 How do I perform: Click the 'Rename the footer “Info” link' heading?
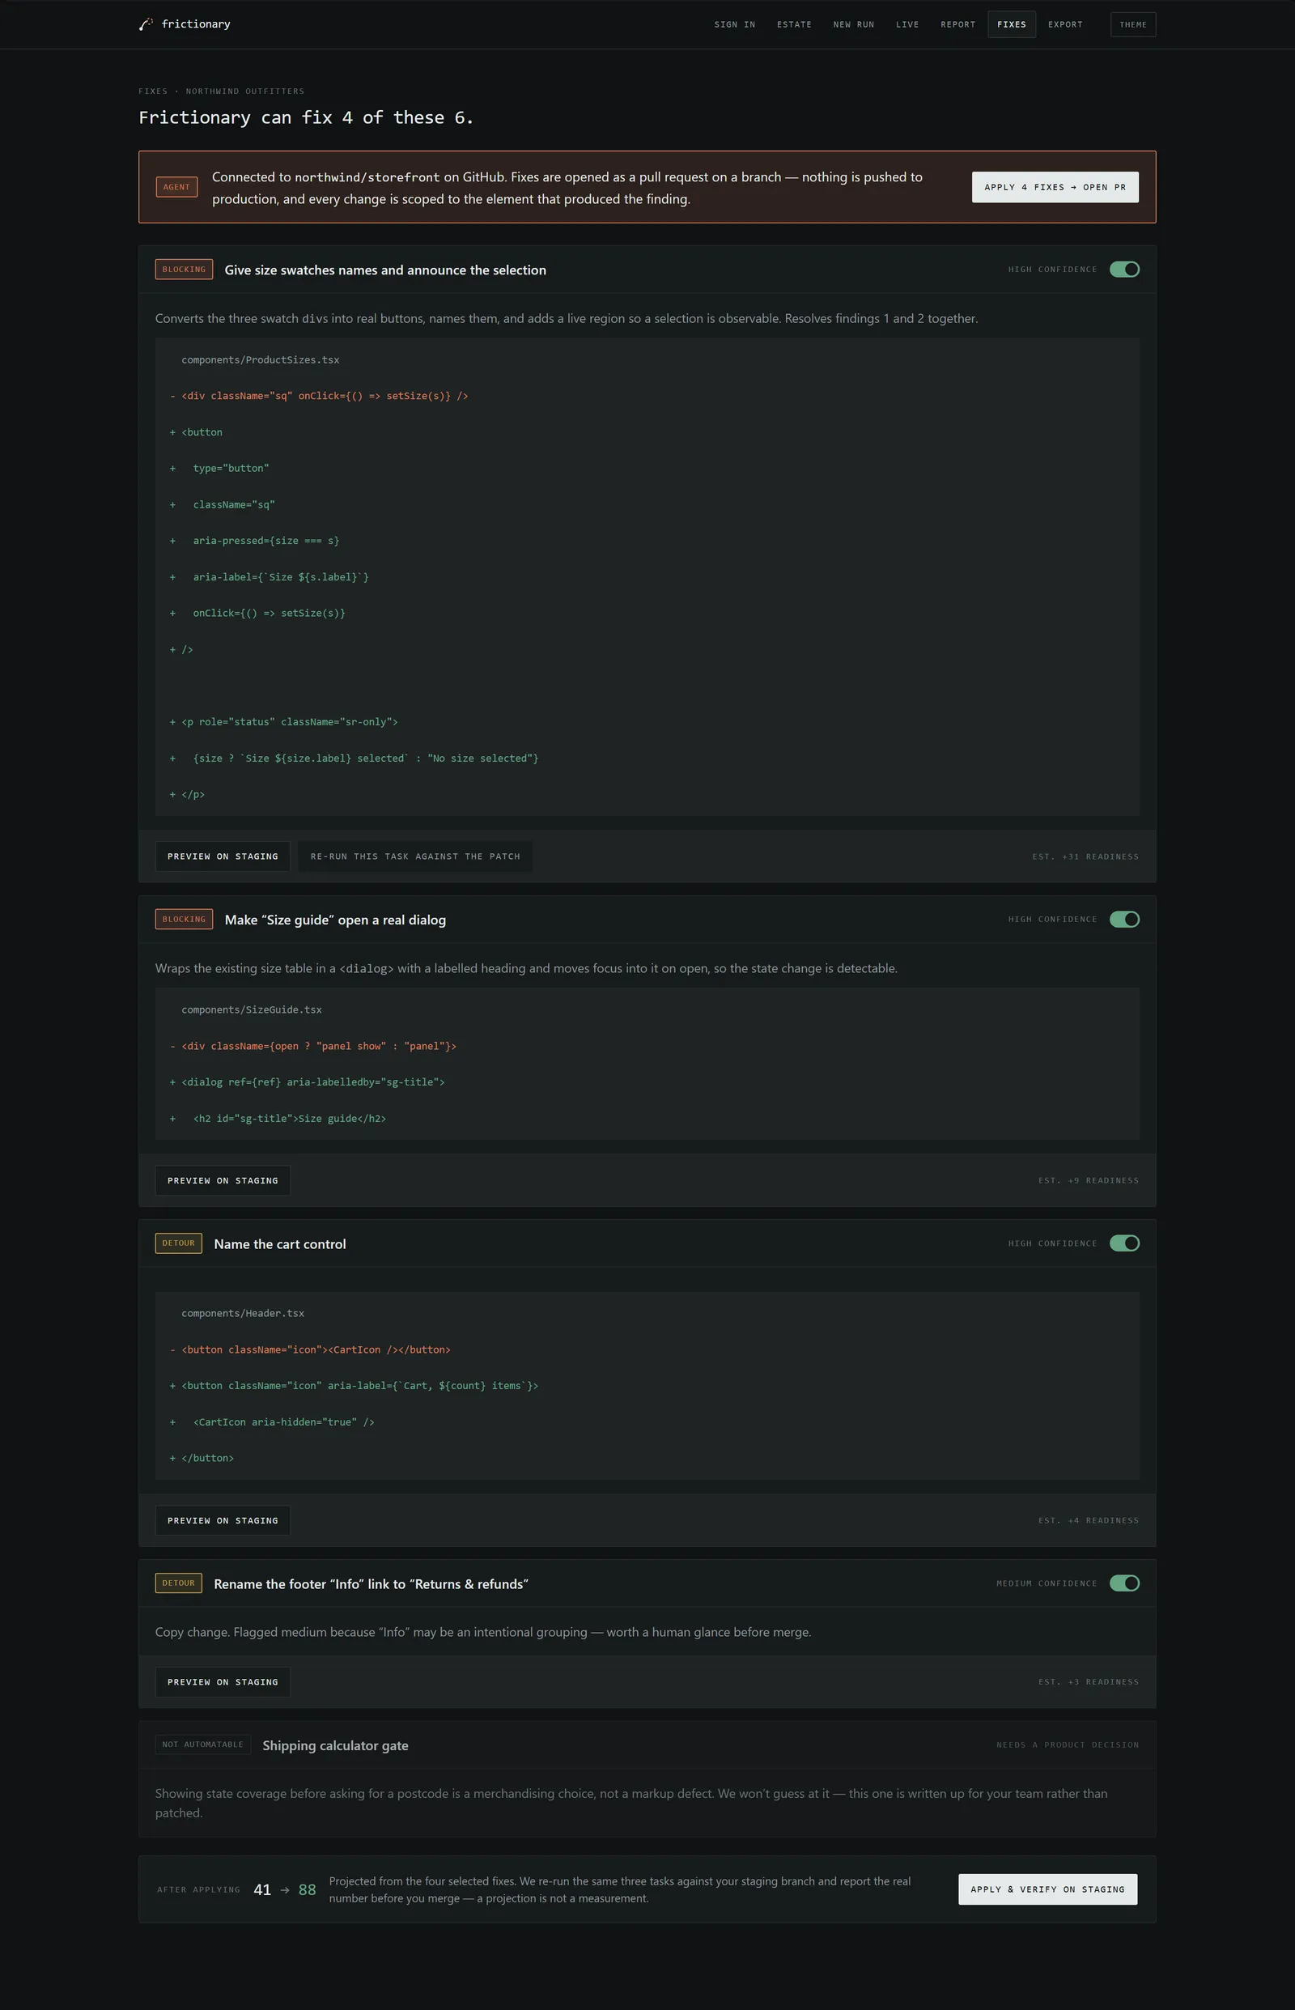click(371, 1583)
